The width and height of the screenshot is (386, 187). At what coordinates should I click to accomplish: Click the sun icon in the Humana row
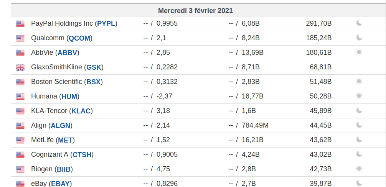tap(359, 96)
